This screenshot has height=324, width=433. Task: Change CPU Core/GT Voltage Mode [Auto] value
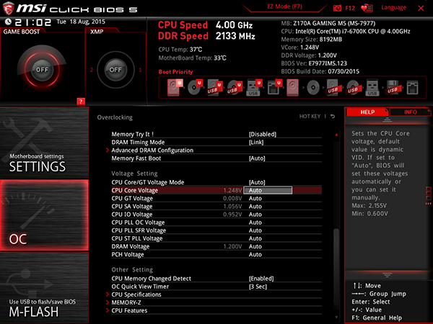coord(257,182)
